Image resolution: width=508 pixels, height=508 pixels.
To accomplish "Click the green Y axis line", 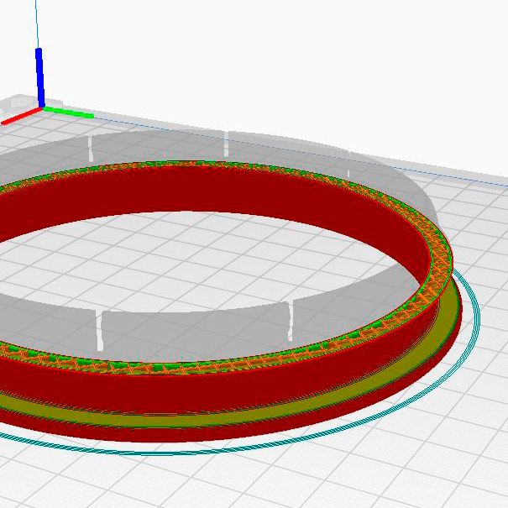I will pyautogui.click(x=69, y=113).
